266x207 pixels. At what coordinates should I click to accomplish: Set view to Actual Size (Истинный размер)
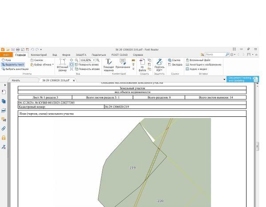62,65
